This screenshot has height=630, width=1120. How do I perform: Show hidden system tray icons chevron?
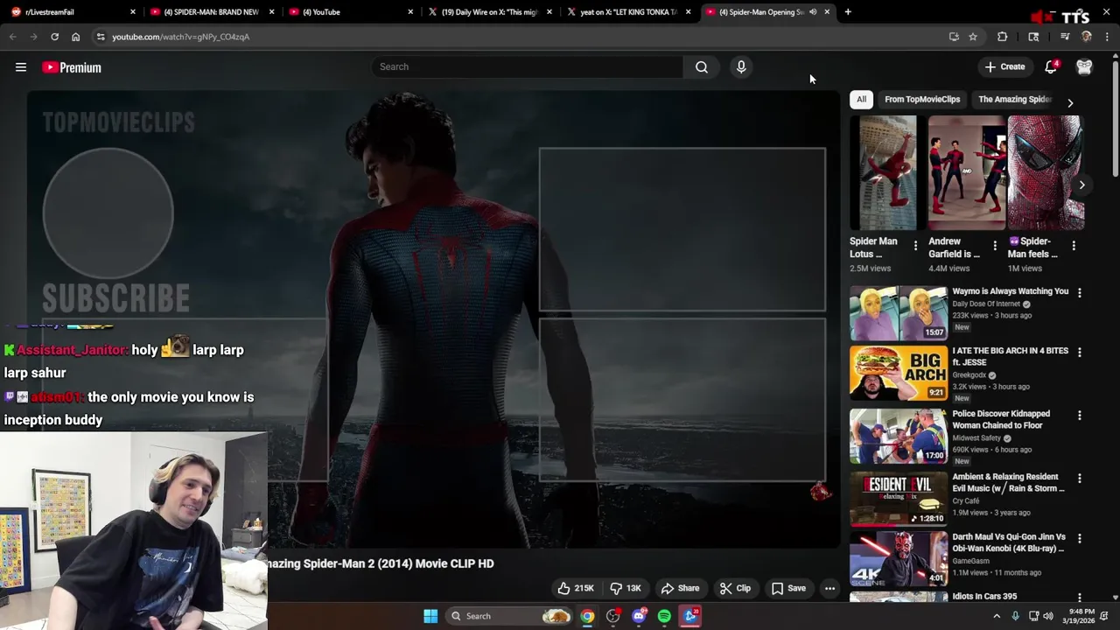coord(996,616)
